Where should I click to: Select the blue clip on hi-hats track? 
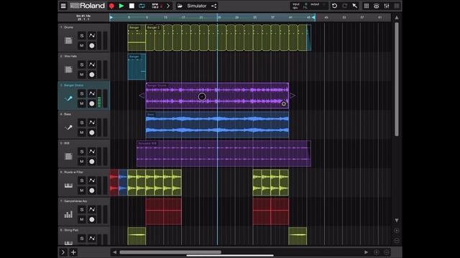tap(137, 67)
